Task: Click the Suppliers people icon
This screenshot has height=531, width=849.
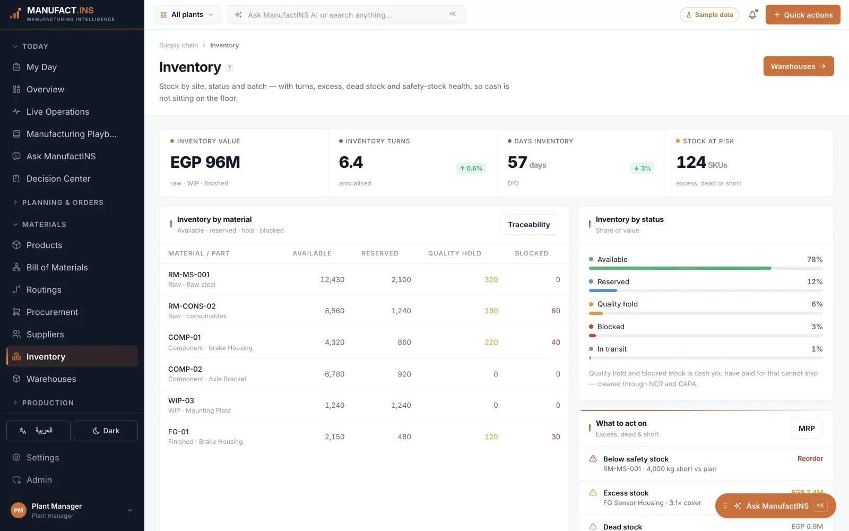Action: [x=16, y=335]
